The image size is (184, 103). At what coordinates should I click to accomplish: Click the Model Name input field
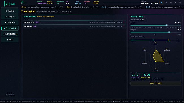[x=143, y=20]
